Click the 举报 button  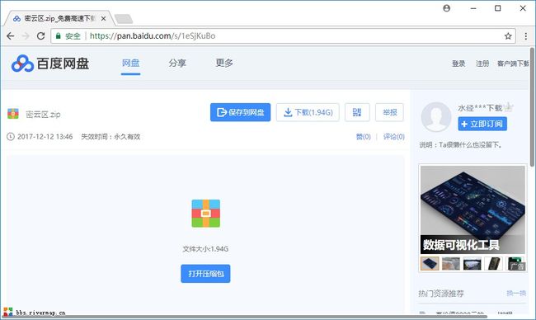point(389,112)
